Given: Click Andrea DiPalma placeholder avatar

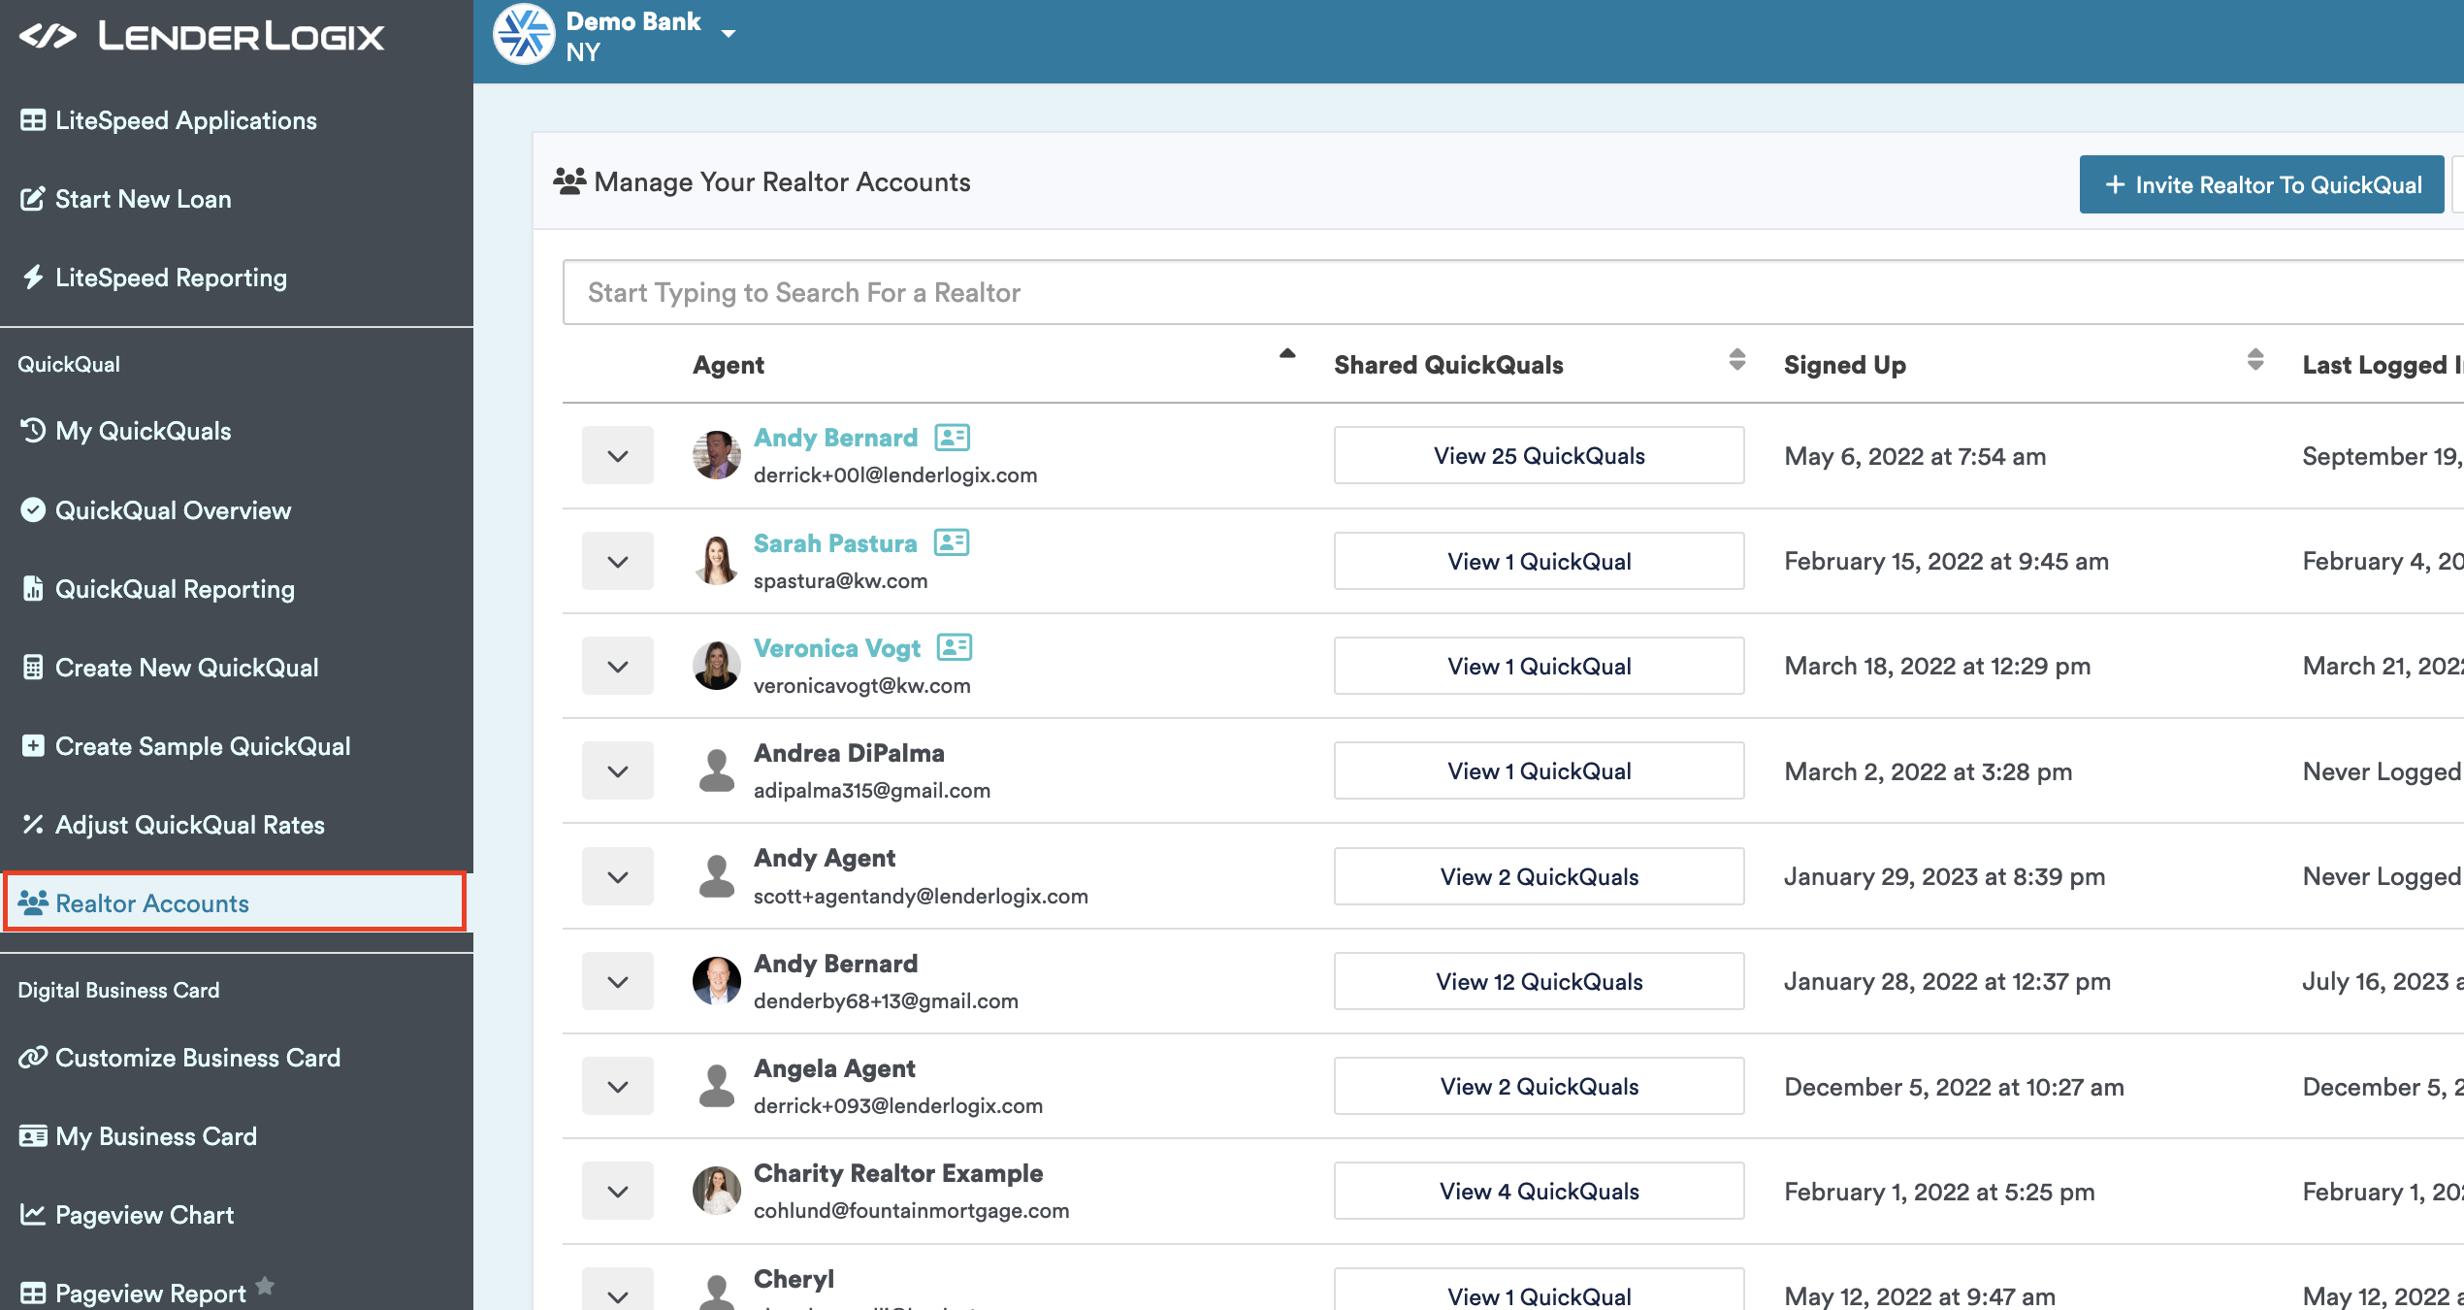Looking at the screenshot, I should pyautogui.click(x=717, y=770).
